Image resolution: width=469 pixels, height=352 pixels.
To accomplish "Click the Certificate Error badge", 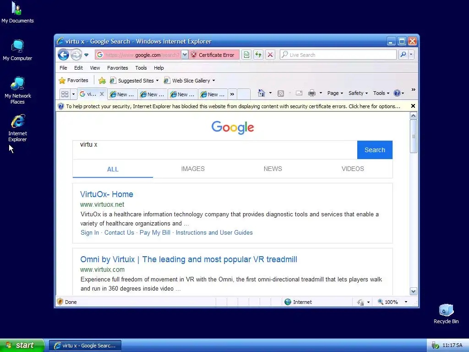I will point(214,55).
